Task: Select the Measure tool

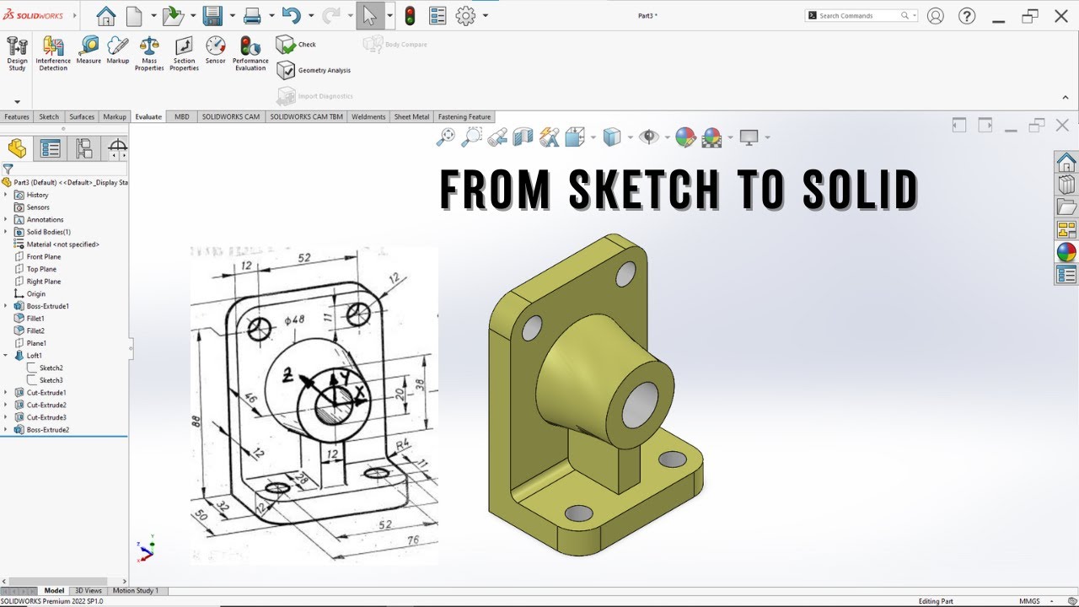Action: pos(89,51)
